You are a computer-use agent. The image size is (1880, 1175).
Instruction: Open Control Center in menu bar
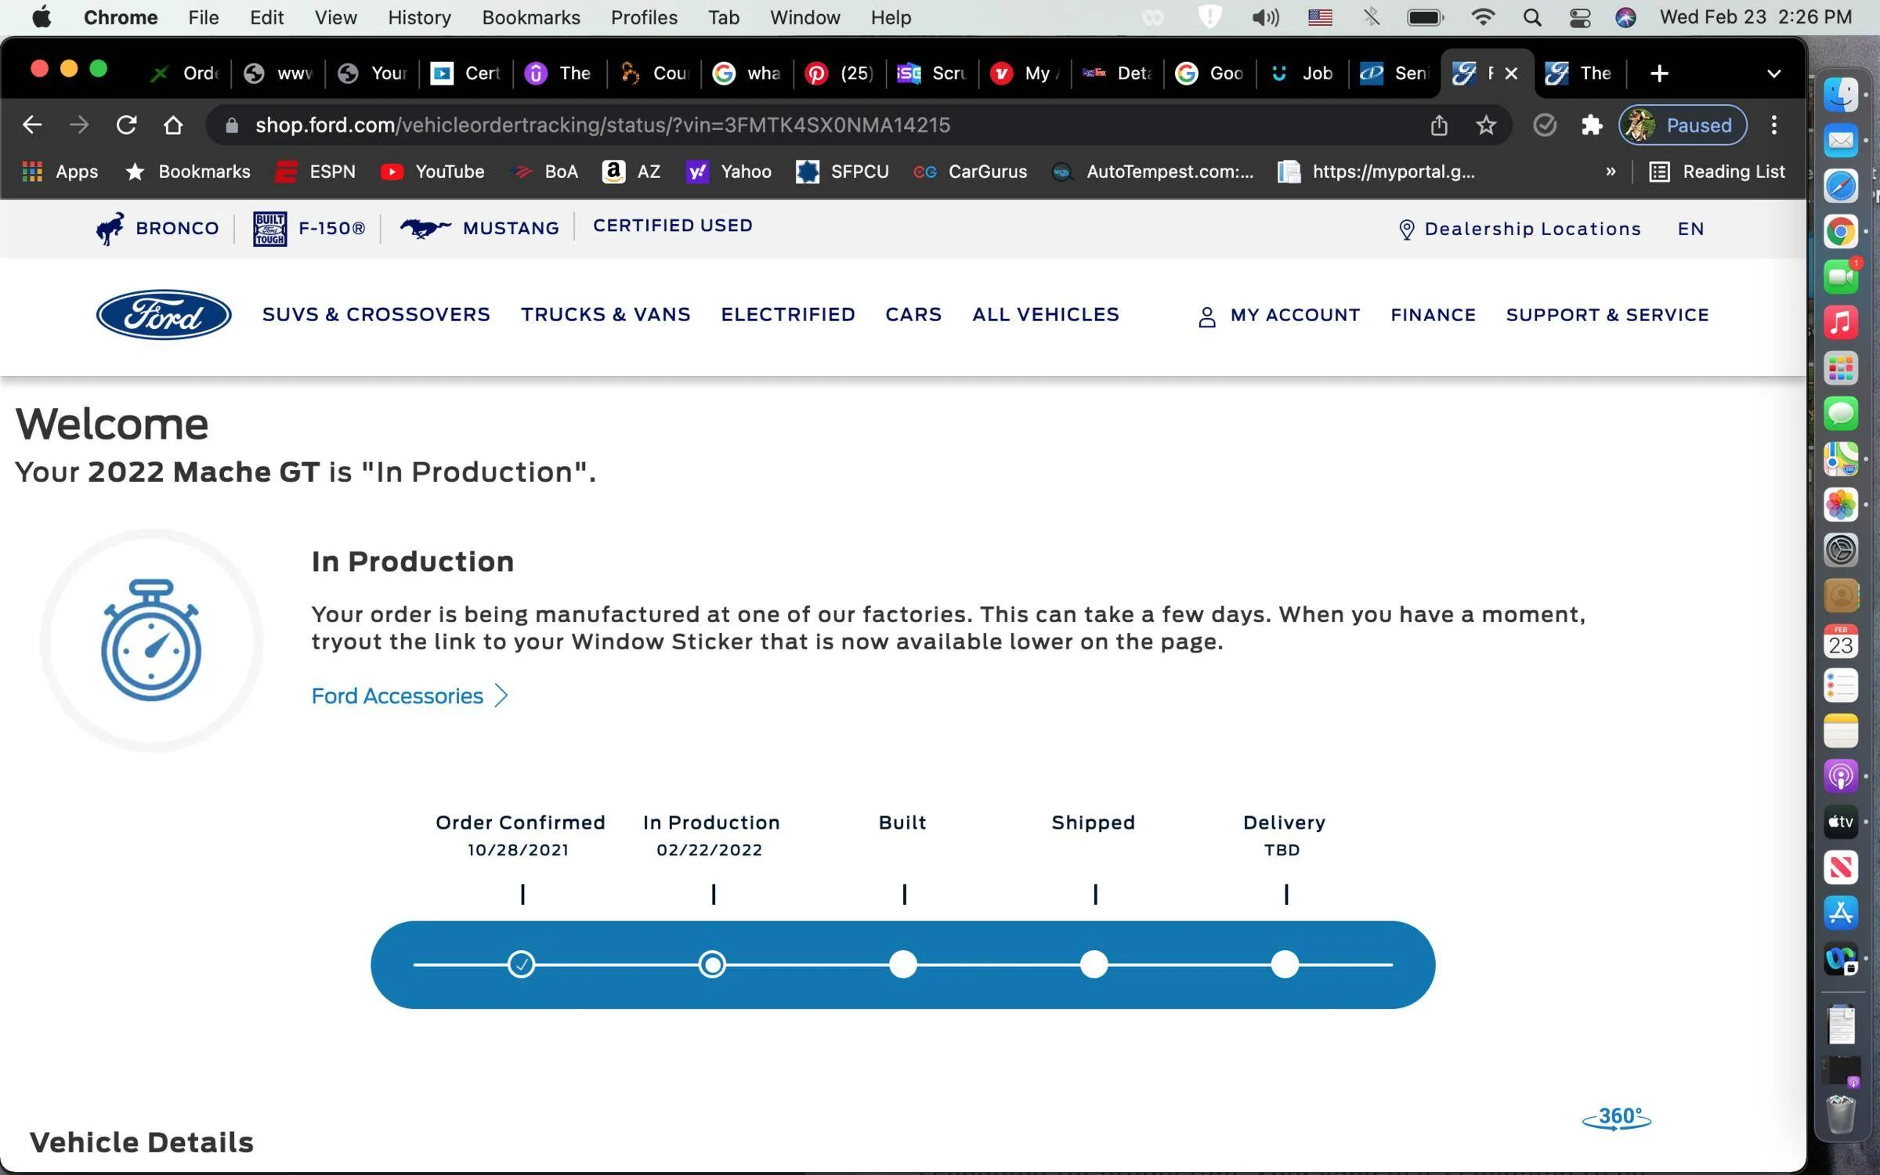tap(1580, 17)
